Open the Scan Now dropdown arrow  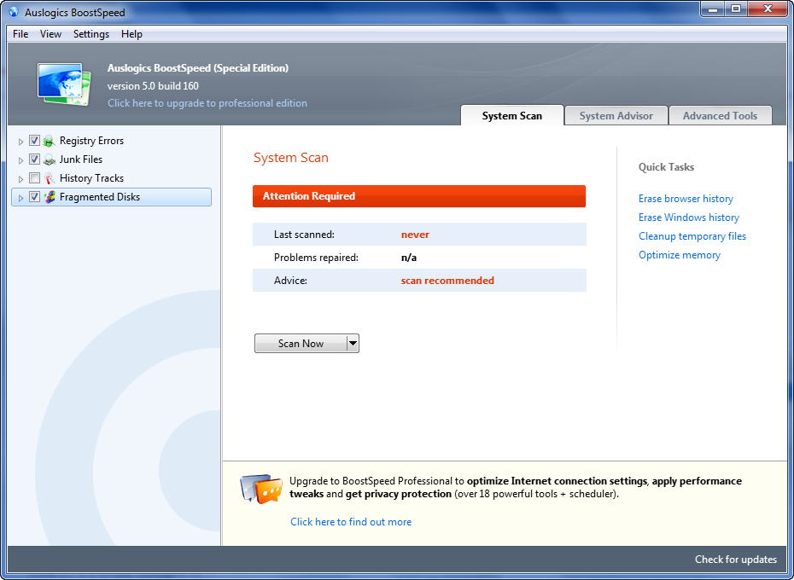tap(353, 344)
